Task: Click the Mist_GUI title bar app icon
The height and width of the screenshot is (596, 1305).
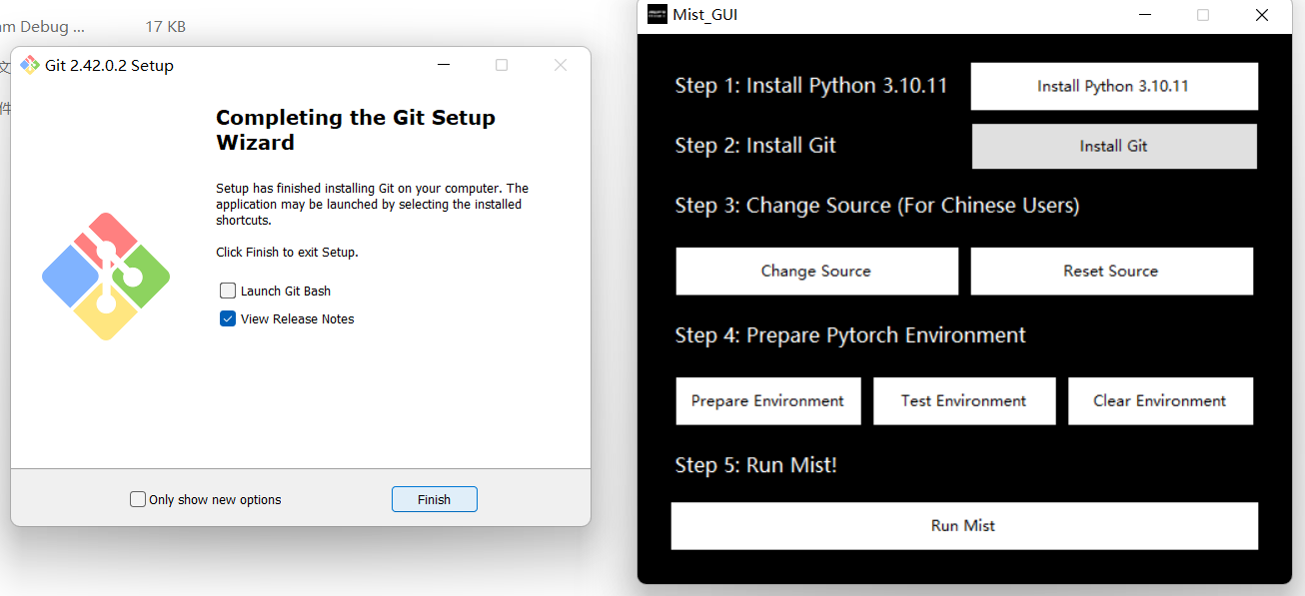Action: (x=656, y=14)
